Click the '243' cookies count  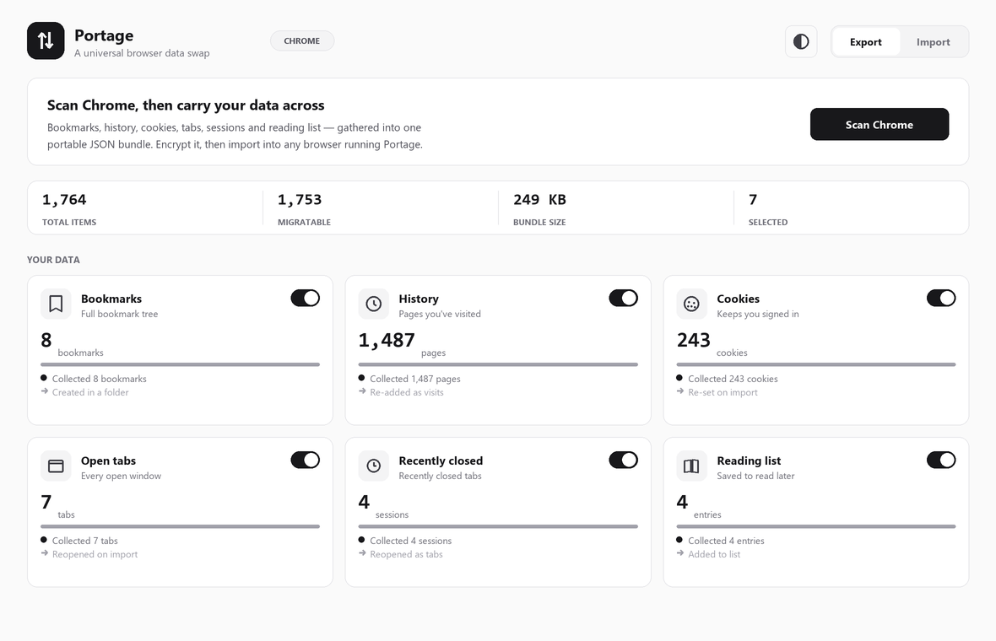coord(694,341)
